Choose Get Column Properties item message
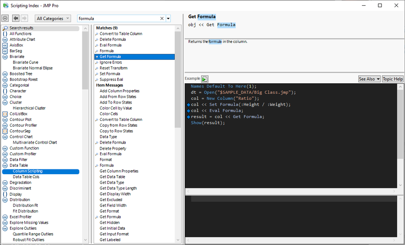405x245 pixels. [119, 171]
